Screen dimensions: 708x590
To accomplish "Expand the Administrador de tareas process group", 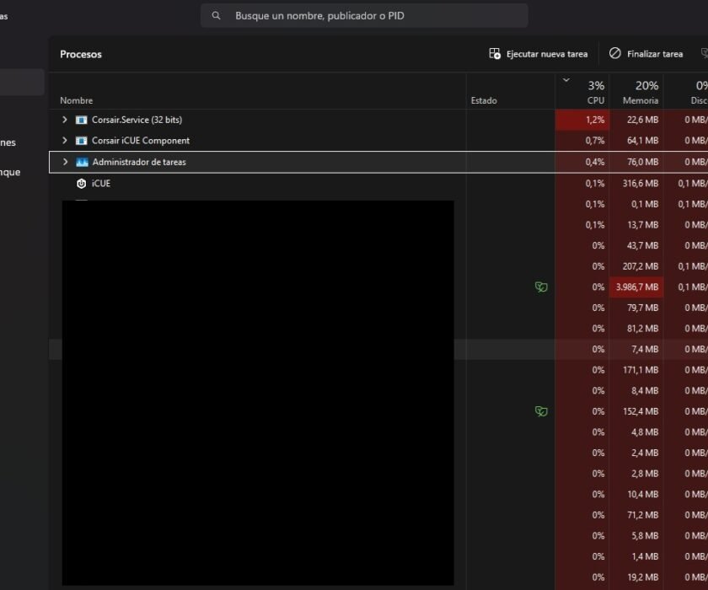I will [65, 162].
